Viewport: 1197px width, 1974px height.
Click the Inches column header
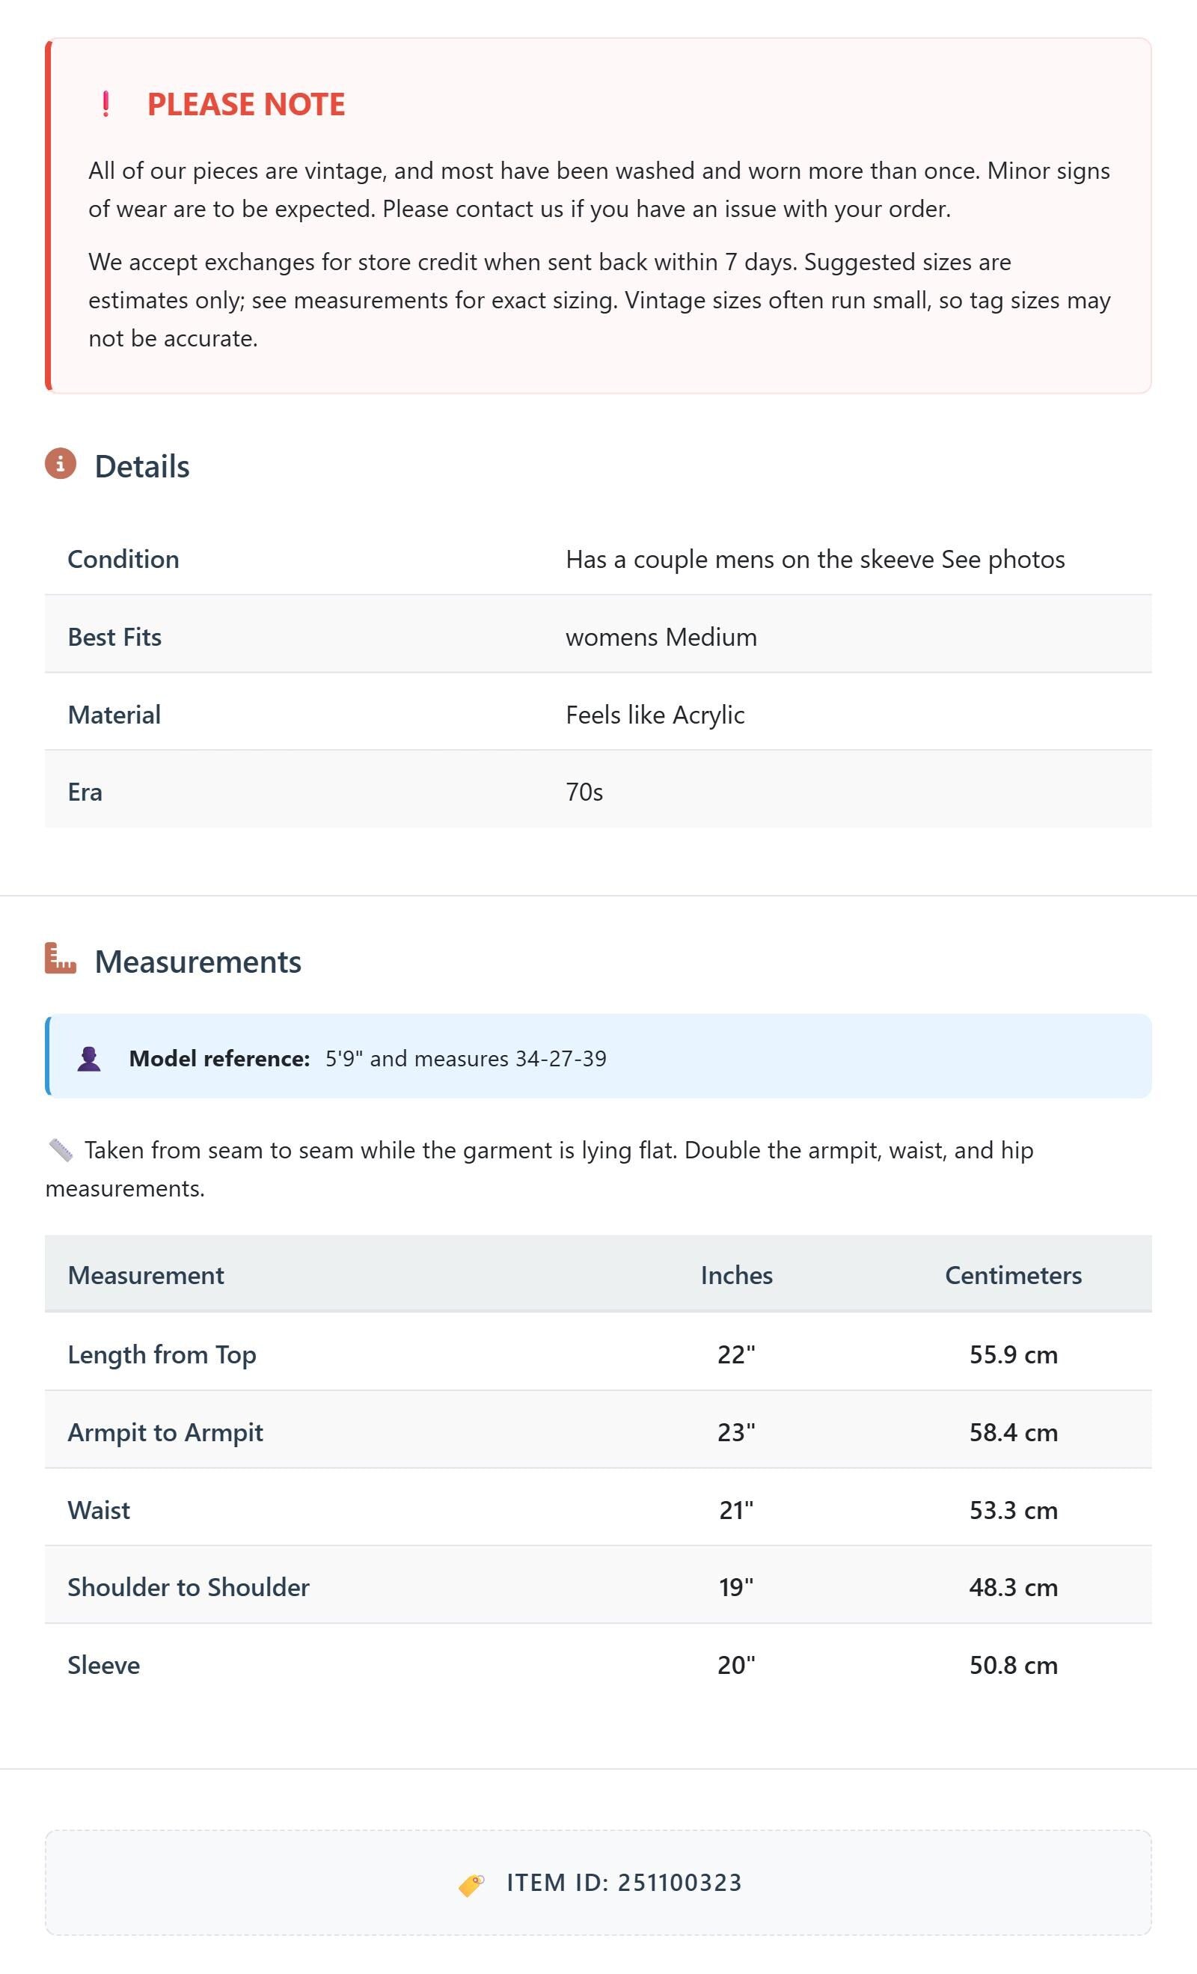point(736,1274)
